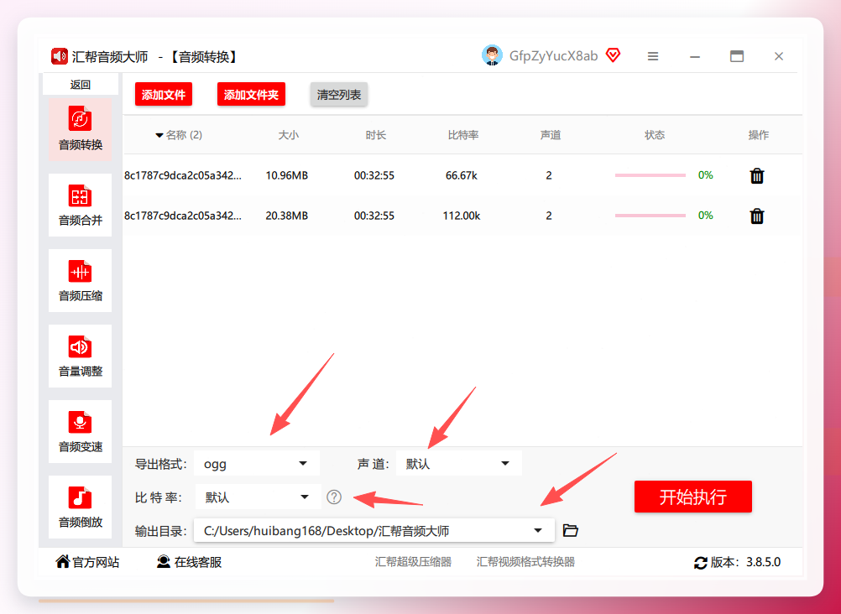841x614 pixels.
Task: Open the 汇帮超级压缩器 link
Action: (x=413, y=561)
